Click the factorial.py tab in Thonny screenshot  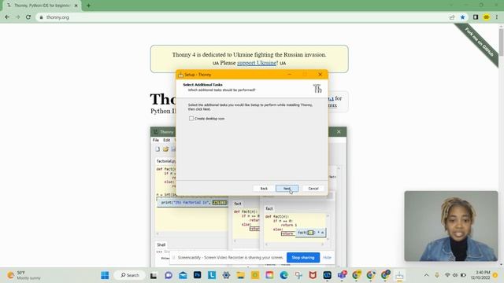pos(166,161)
